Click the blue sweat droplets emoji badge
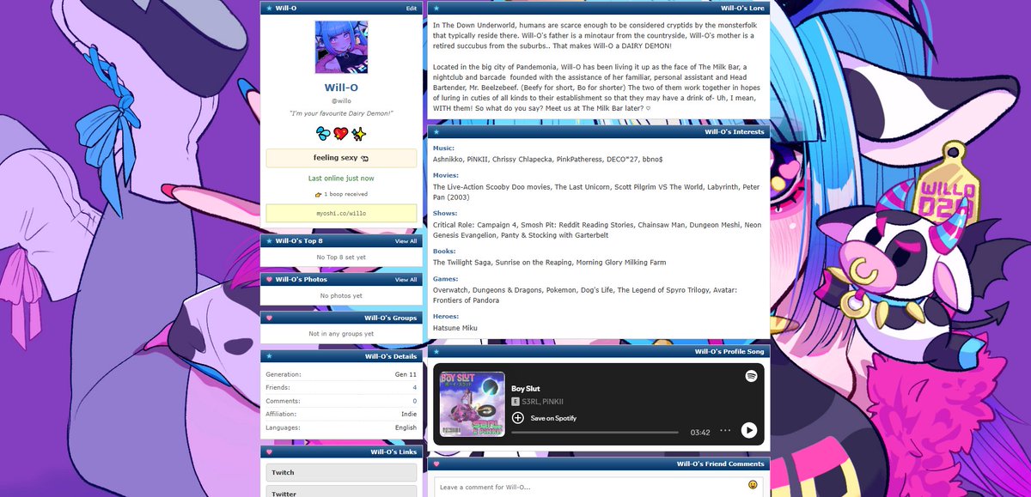The height and width of the screenshot is (497, 1031). tap(322, 133)
